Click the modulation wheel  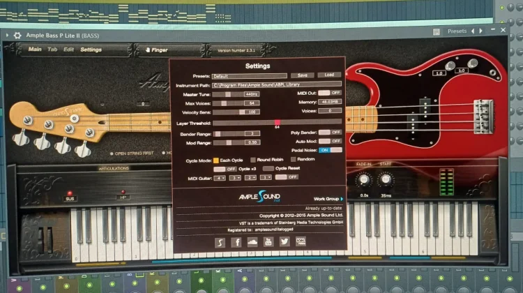[x=50, y=239]
